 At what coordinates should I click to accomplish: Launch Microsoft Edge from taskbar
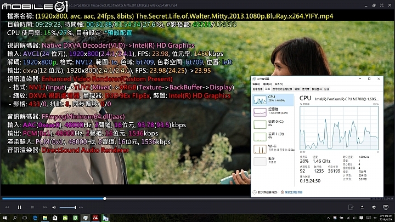[35, 218]
